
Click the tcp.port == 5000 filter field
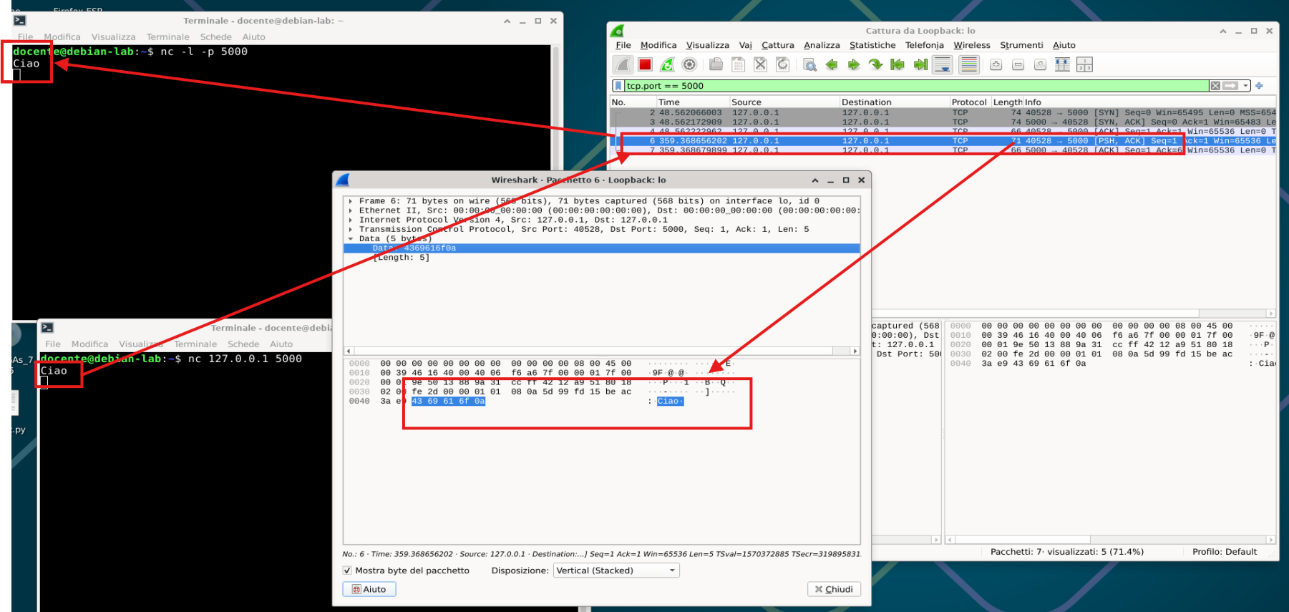pos(916,86)
